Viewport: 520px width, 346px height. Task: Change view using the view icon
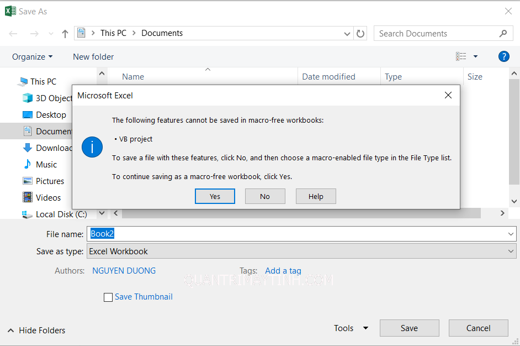(461, 56)
